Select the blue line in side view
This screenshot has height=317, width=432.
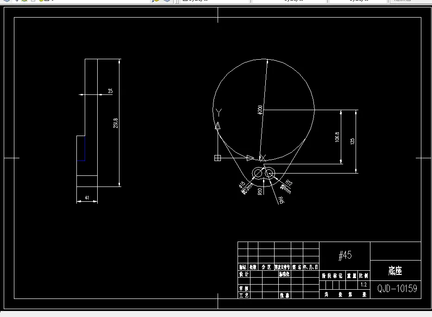[x=85, y=149]
